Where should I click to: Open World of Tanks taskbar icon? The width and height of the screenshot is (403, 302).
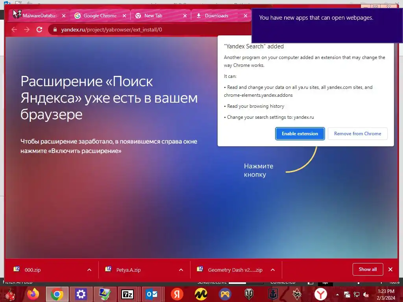coord(249,294)
